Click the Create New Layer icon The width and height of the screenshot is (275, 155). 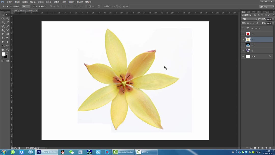[x=266, y=148]
